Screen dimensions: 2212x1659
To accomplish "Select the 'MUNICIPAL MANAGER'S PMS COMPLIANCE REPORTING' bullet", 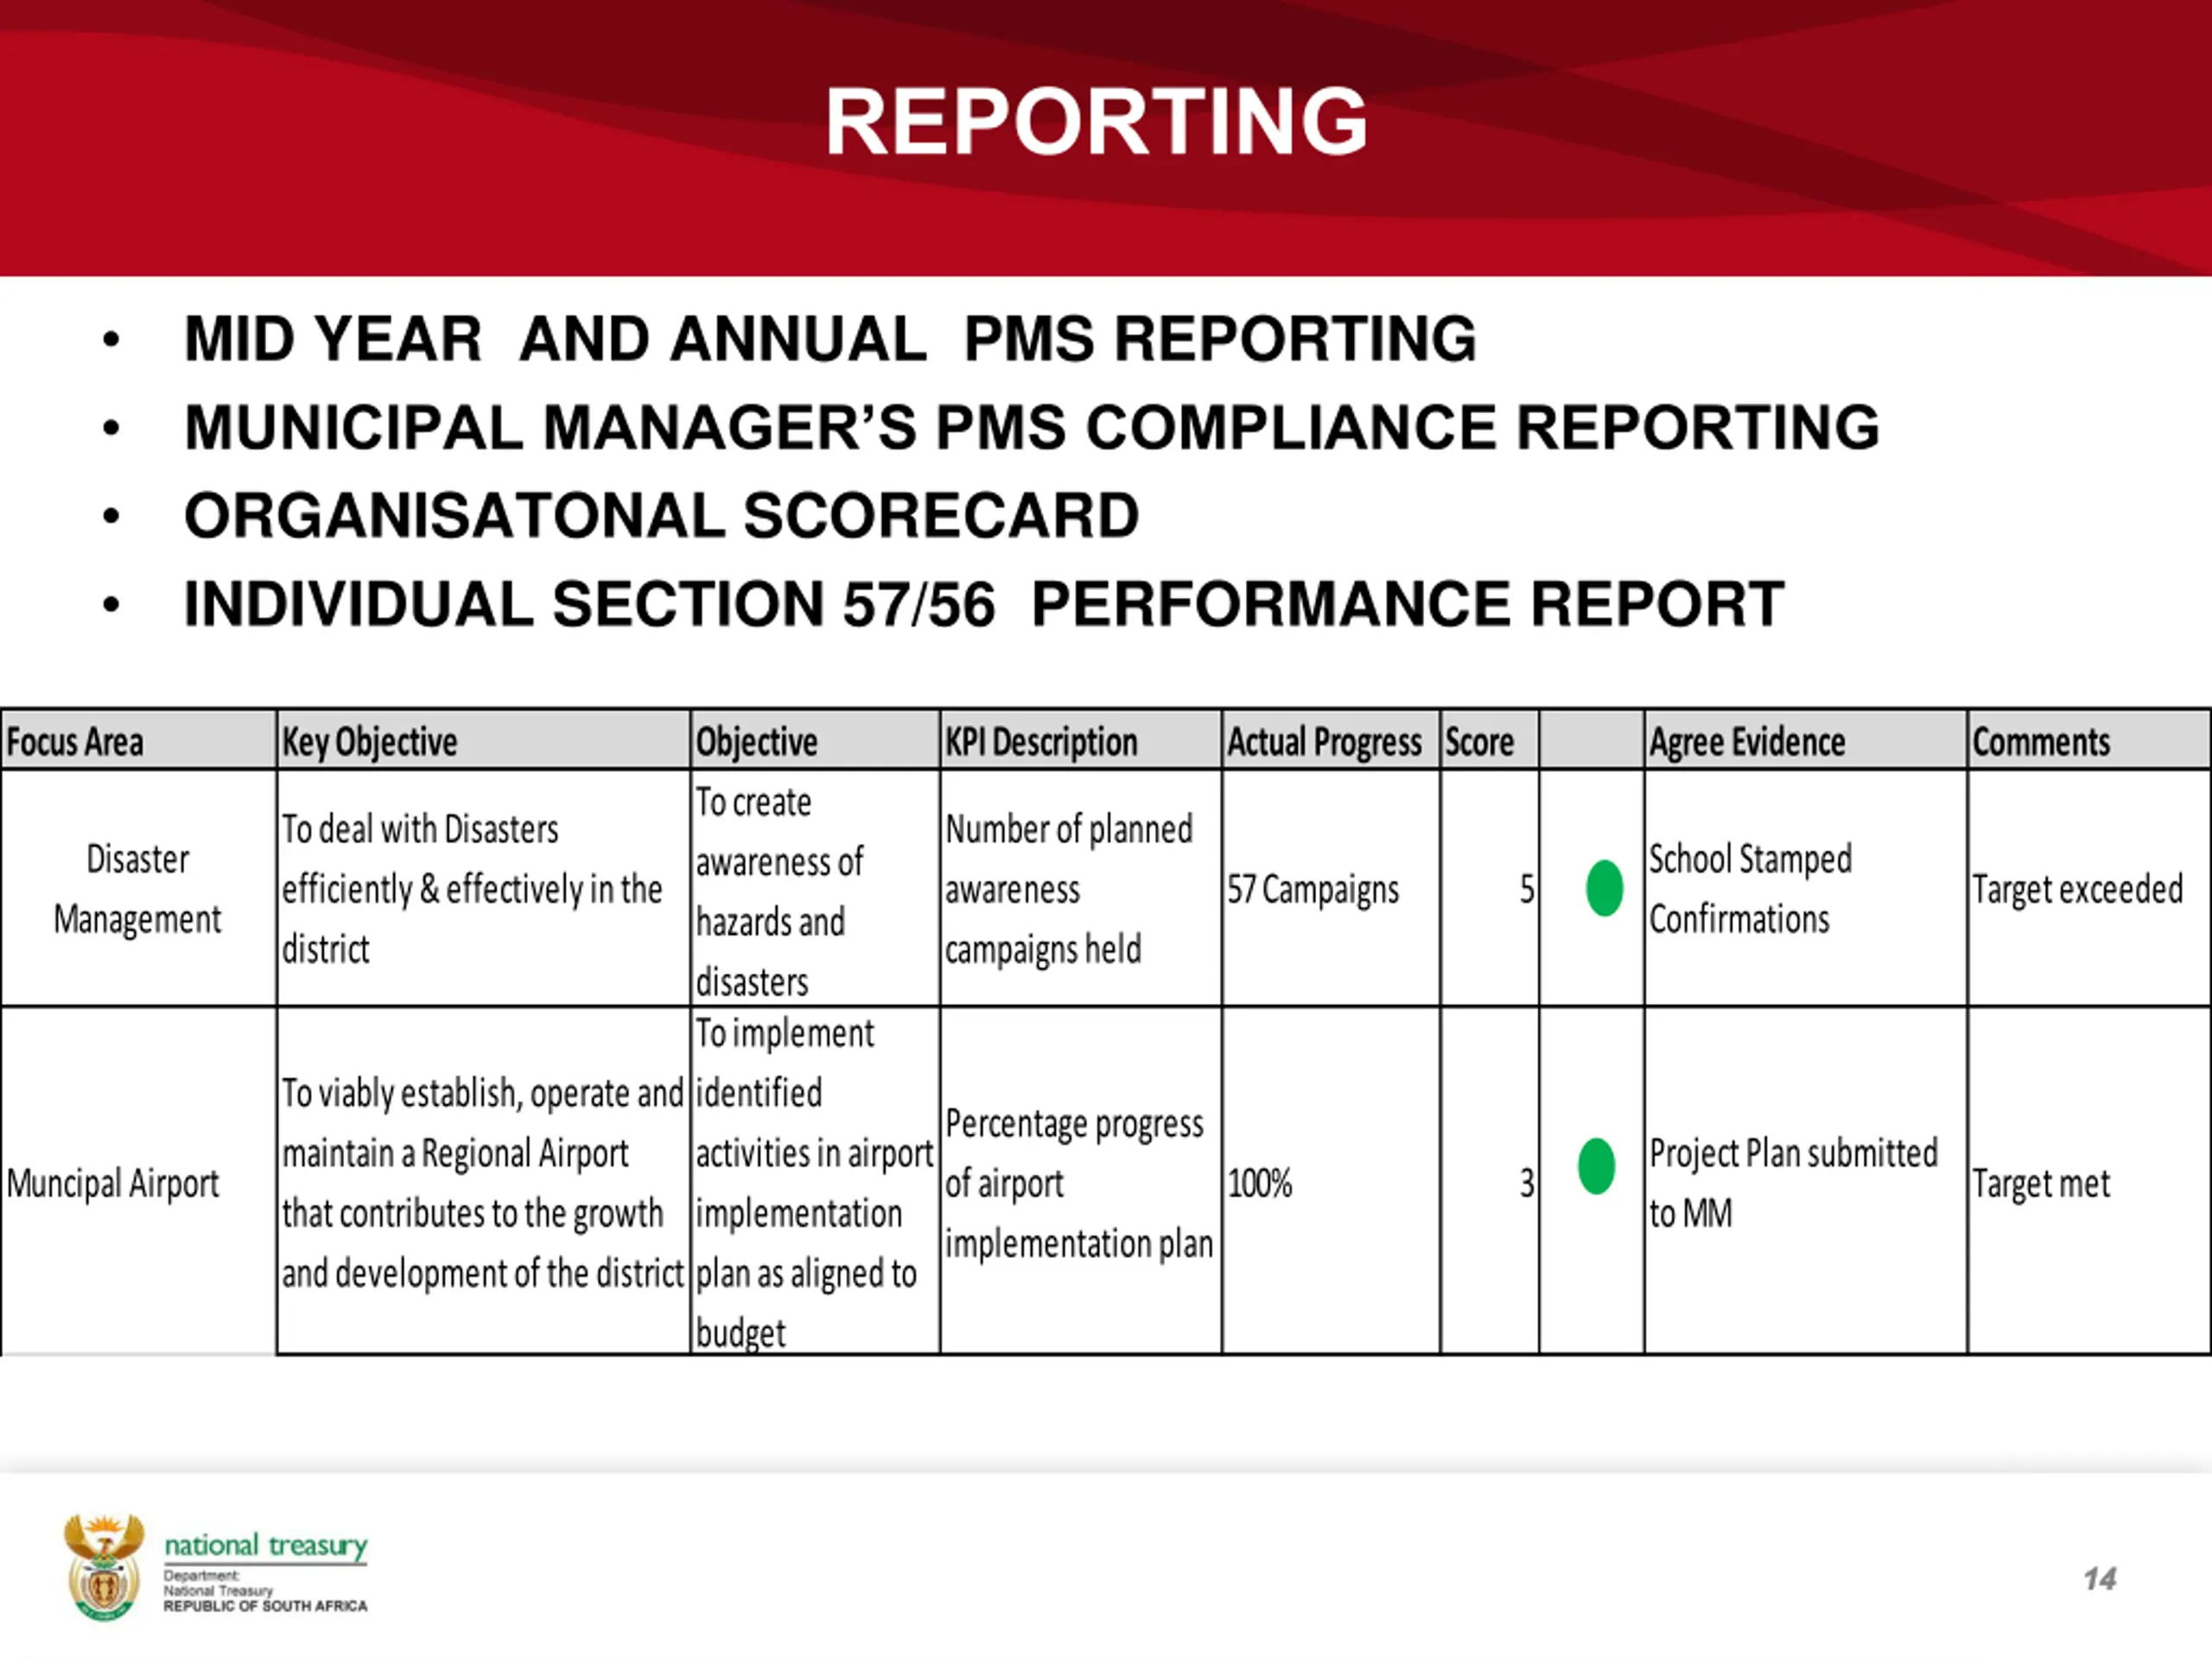I will coord(1032,428).
